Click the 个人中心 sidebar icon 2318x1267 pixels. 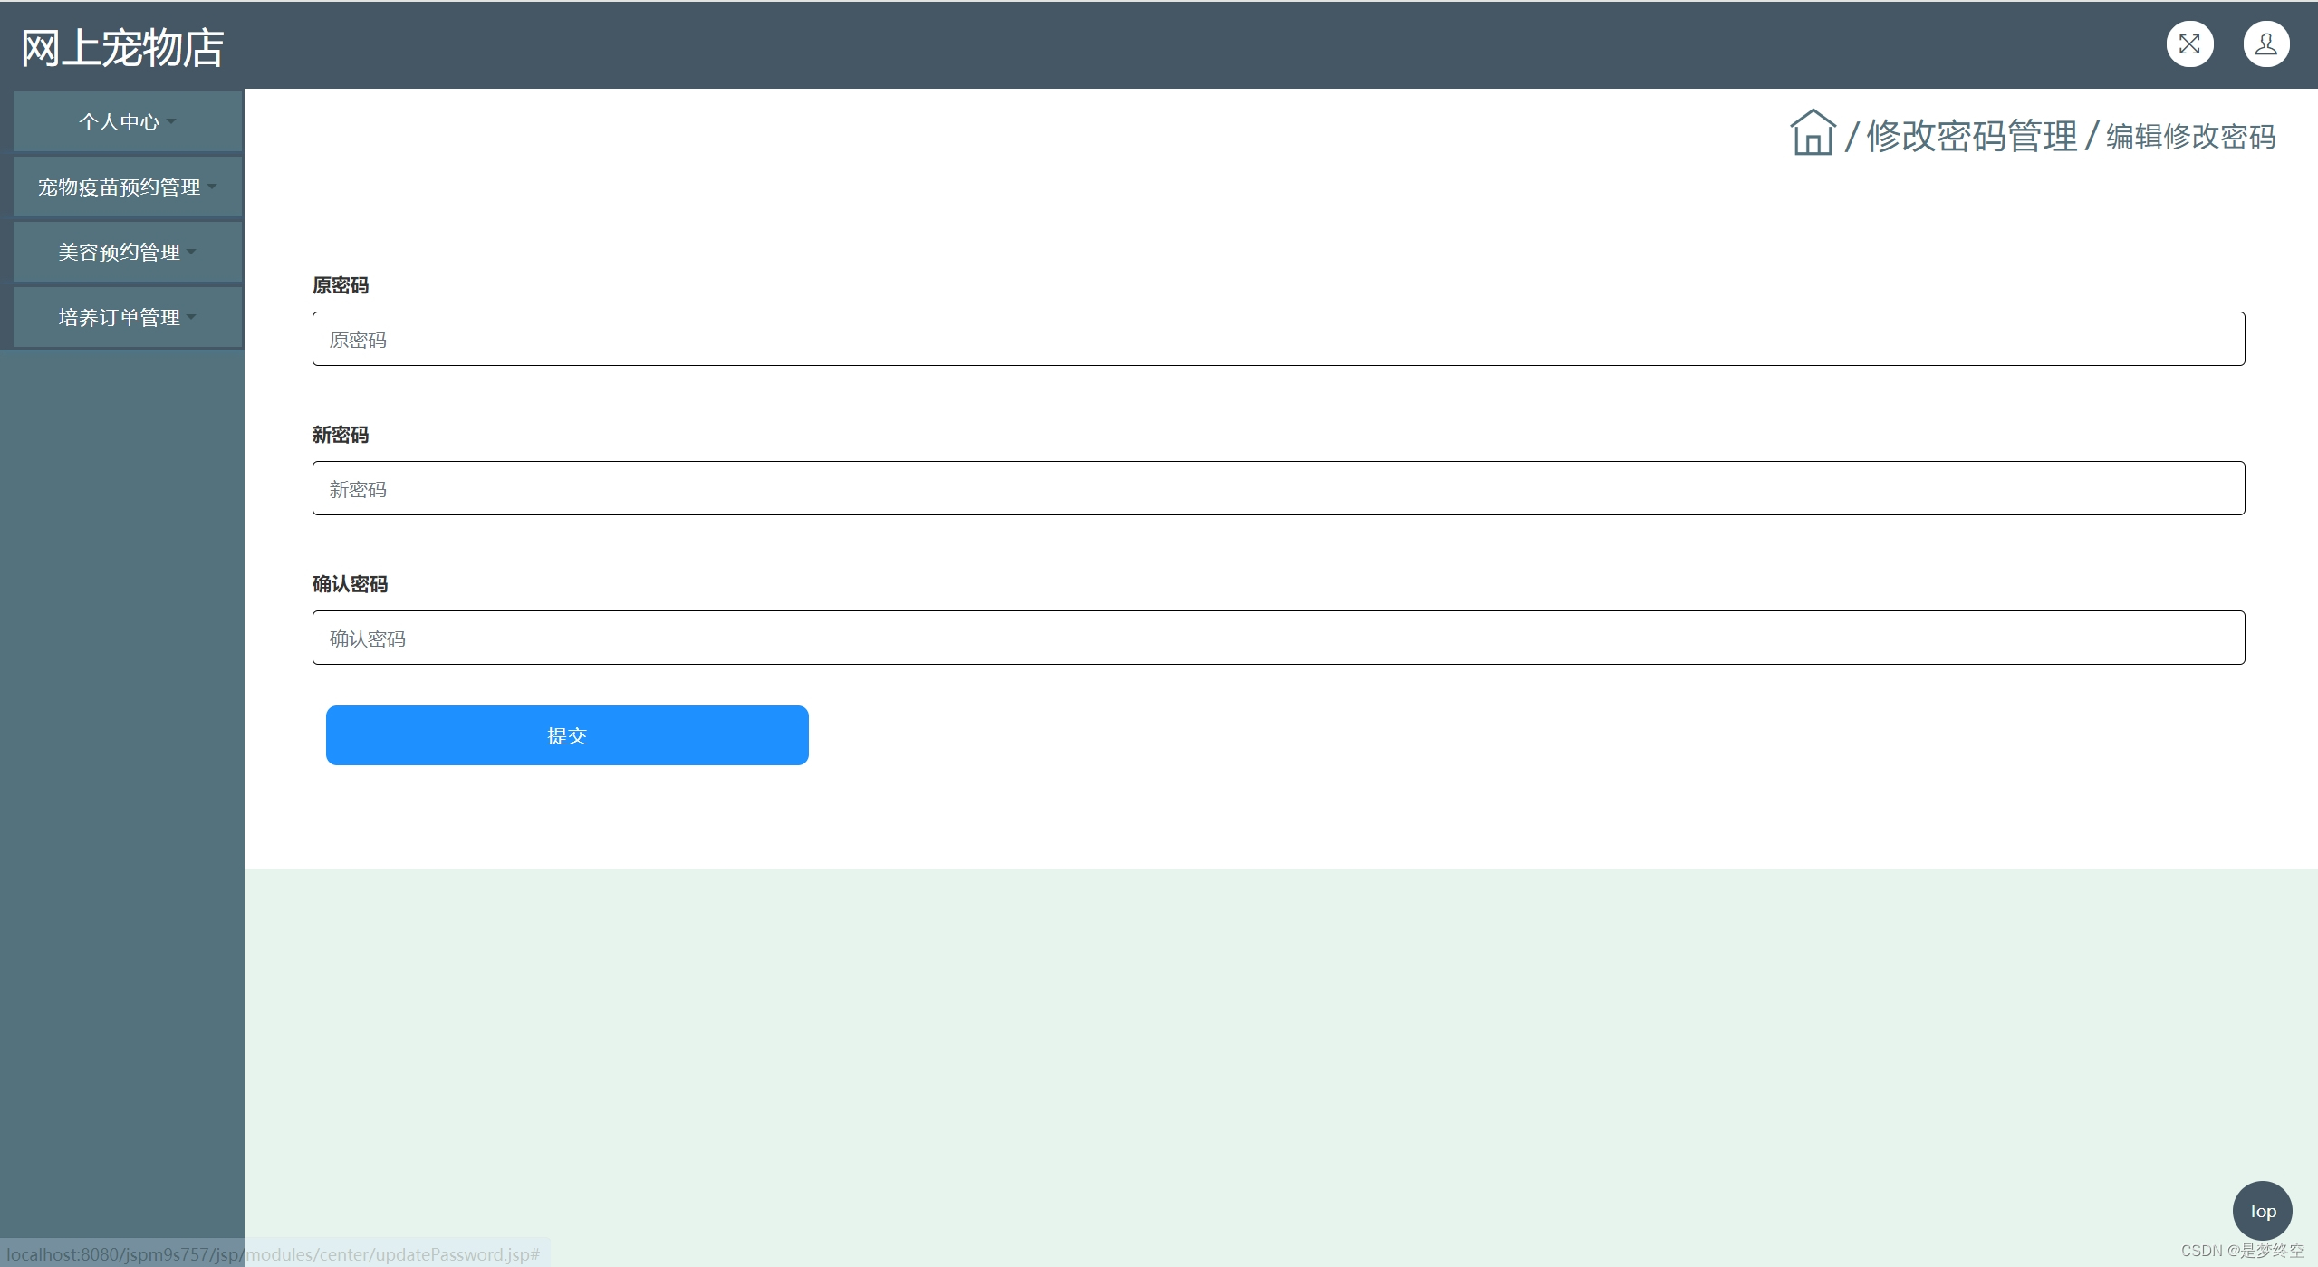(x=121, y=120)
